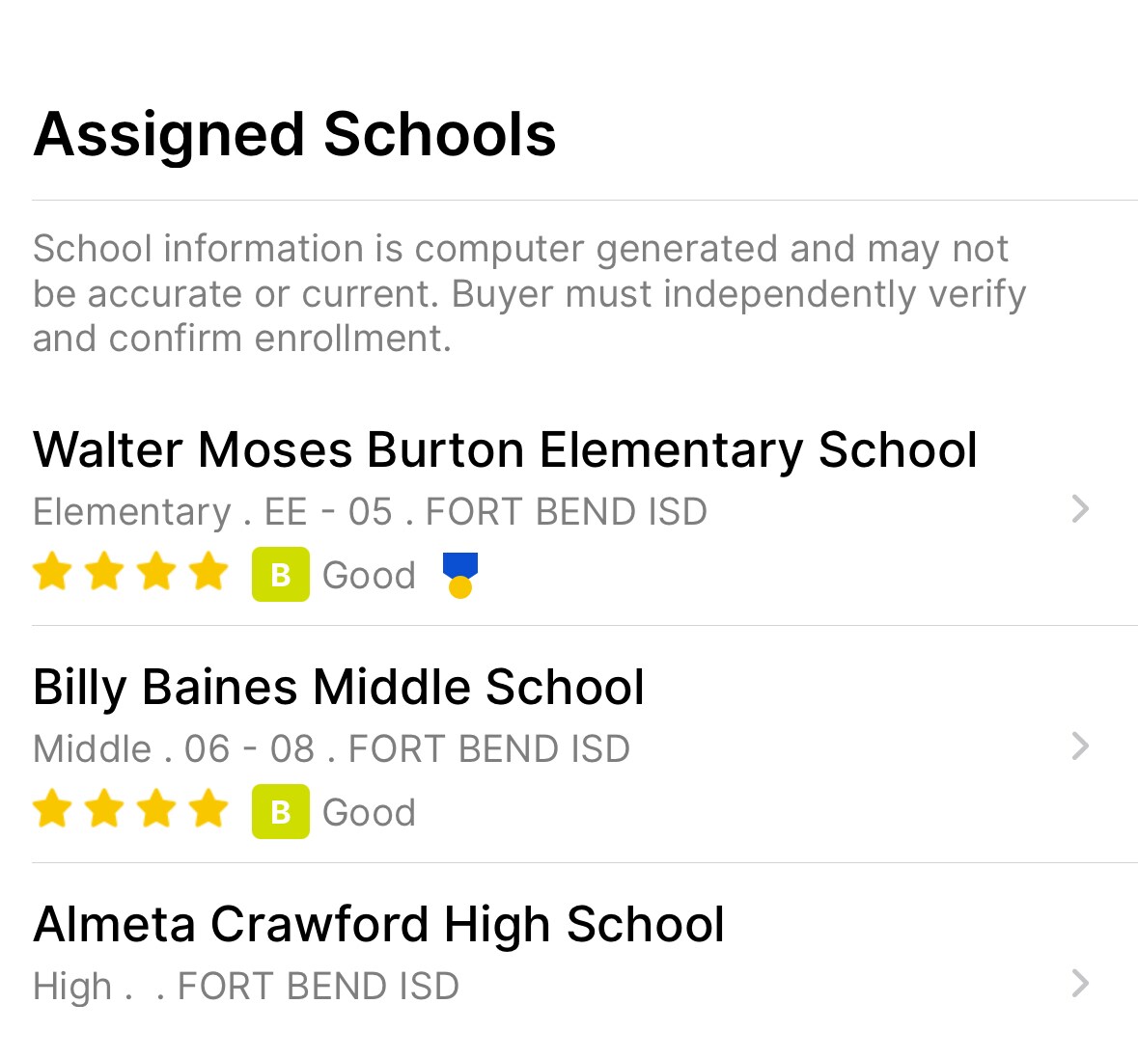Click the school information disclaimer text
This screenshot has height=1058, width=1138.
(529, 293)
